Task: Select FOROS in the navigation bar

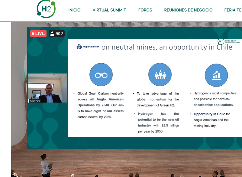Action: [145, 10]
